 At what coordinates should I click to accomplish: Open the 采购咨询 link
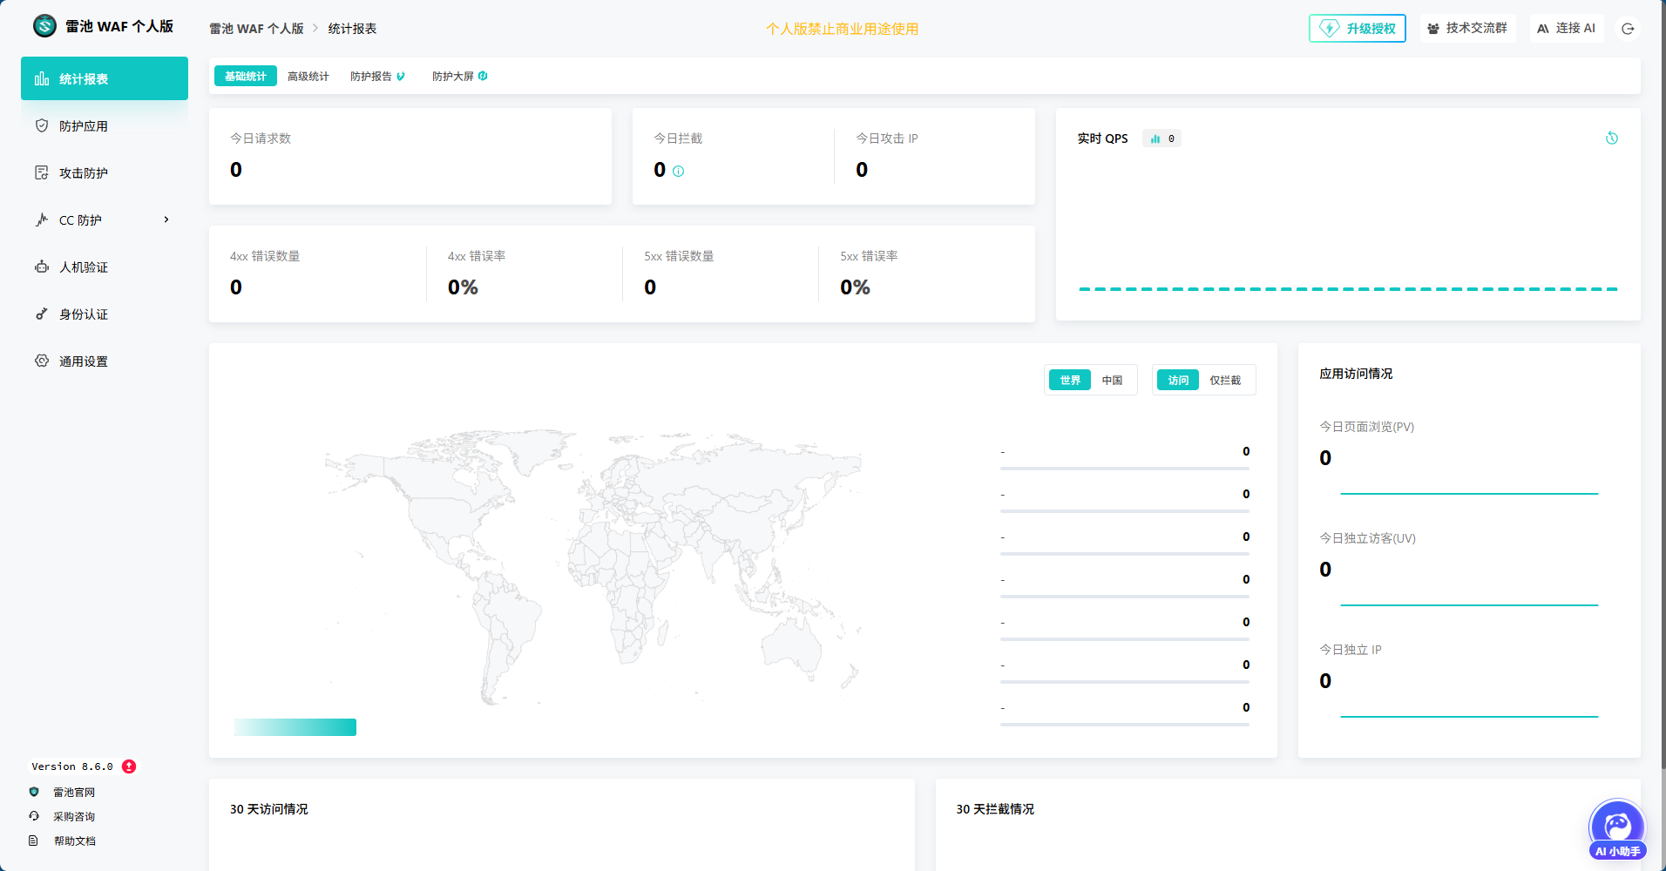click(x=74, y=816)
